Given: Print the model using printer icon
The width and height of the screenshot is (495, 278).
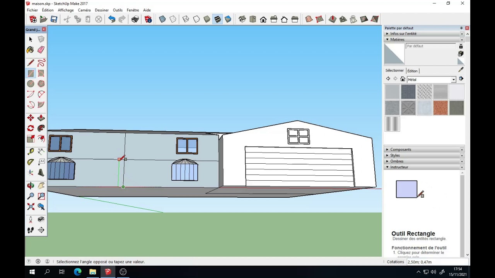Looking at the screenshot, I should point(135,19).
